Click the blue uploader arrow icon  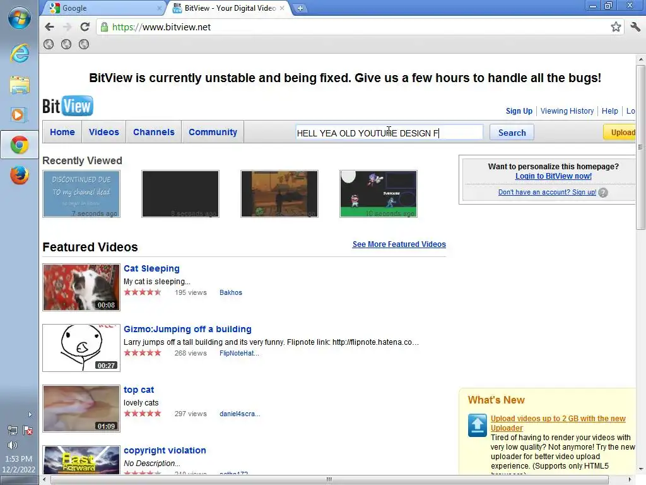477,425
